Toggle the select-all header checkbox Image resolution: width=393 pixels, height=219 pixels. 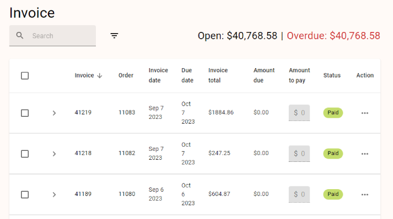pyautogui.click(x=25, y=75)
